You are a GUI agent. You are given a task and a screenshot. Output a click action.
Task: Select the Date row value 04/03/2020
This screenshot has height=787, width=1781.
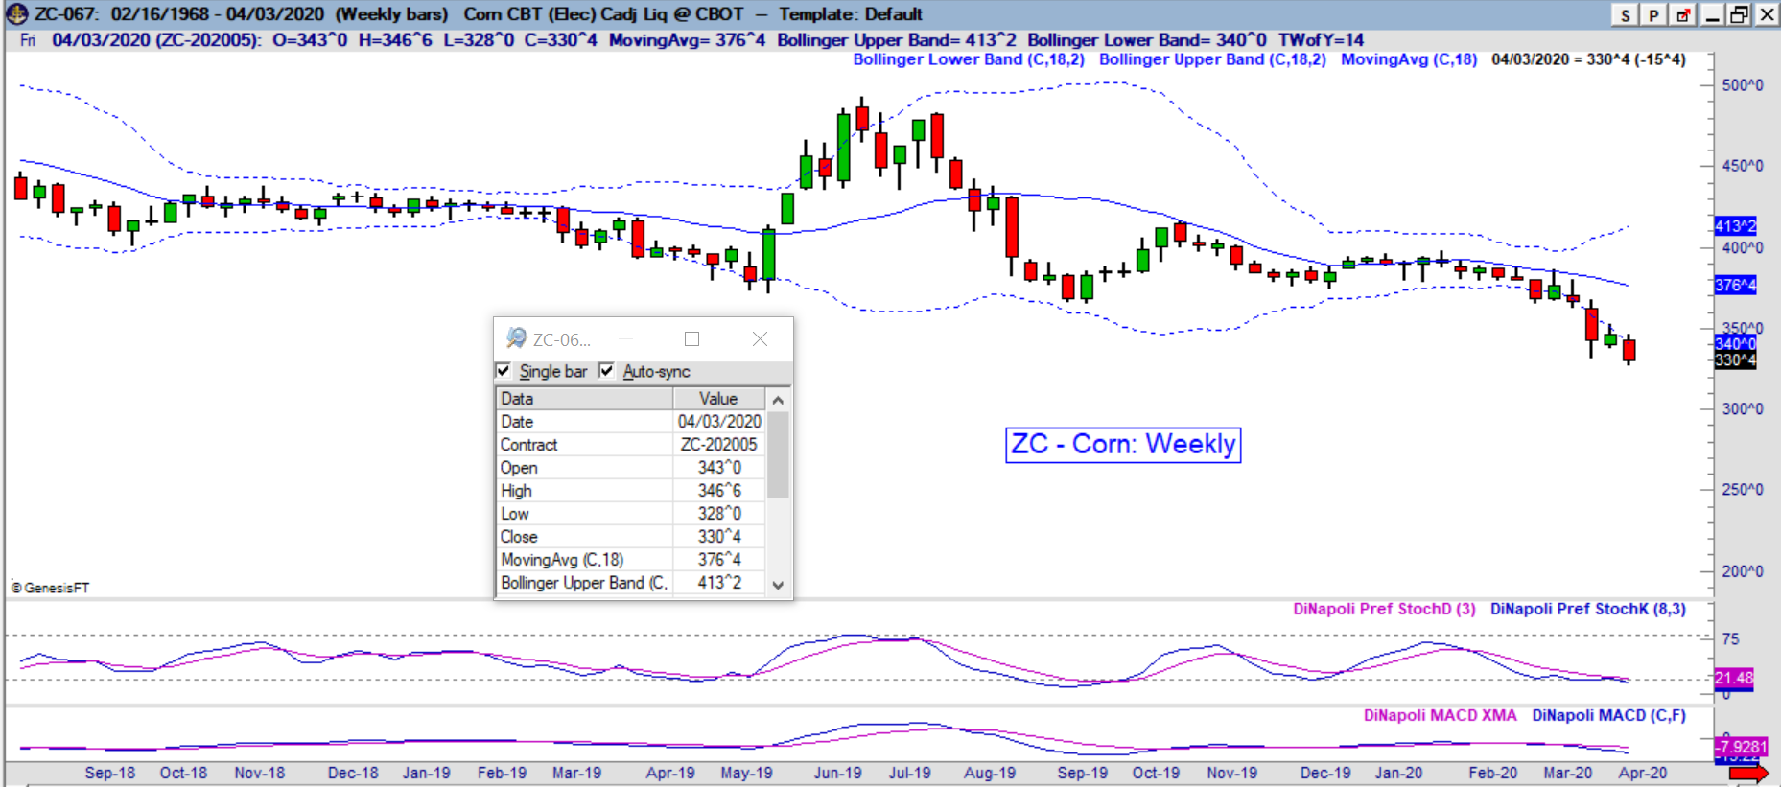(719, 422)
